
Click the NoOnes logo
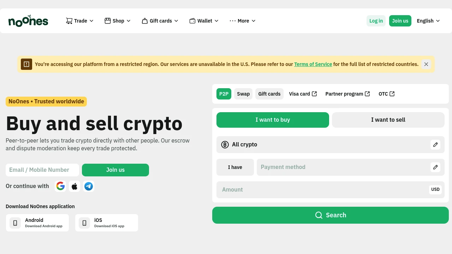[x=28, y=21]
